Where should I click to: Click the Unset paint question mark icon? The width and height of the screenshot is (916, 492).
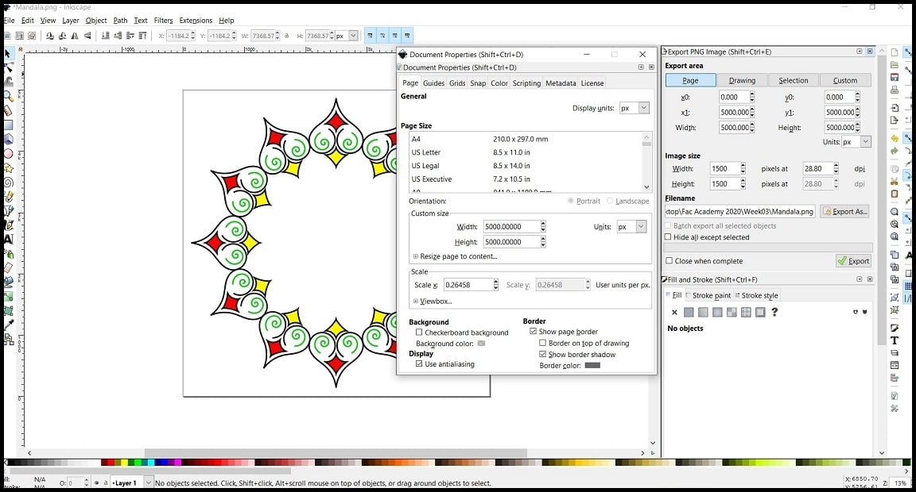point(774,312)
